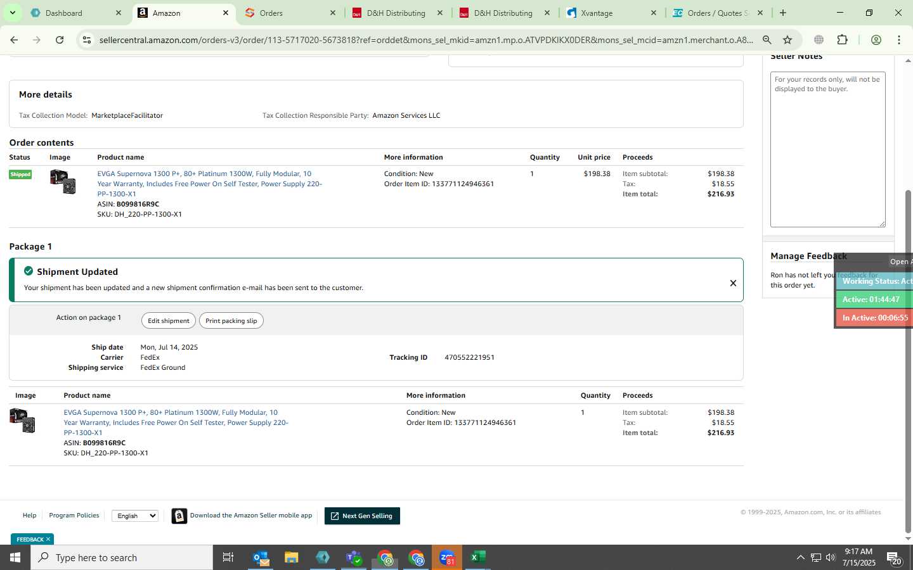Open Task View from the taskbar
The width and height of the screenshot is (913, 570).
coord(228,557)
